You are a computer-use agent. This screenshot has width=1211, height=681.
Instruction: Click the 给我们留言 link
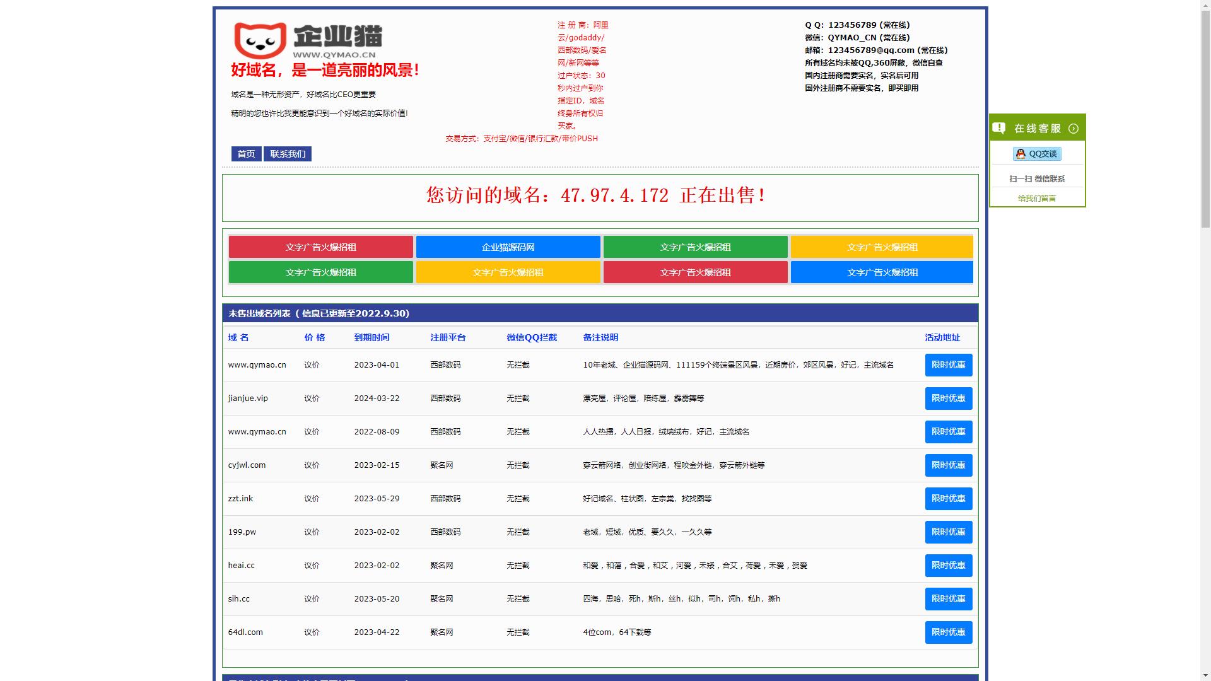[1037, 198]
